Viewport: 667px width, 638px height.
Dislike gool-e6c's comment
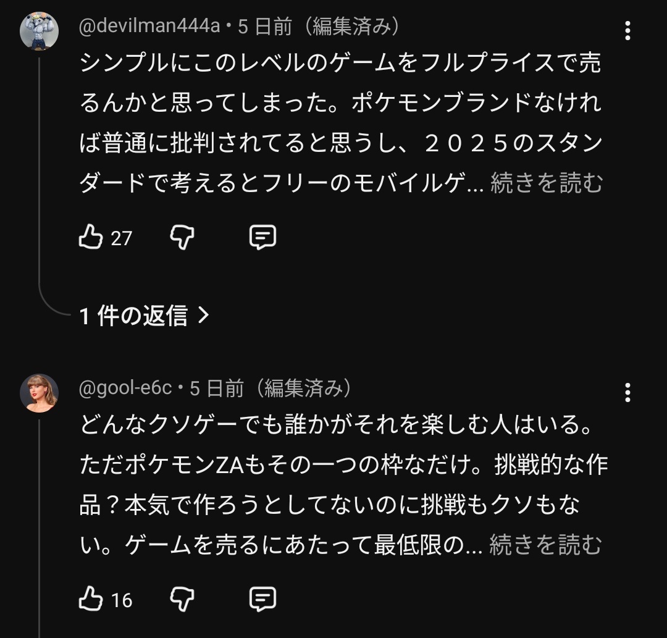click(x=182, y=599)
